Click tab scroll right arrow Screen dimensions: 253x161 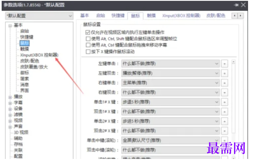click(240, 16)
